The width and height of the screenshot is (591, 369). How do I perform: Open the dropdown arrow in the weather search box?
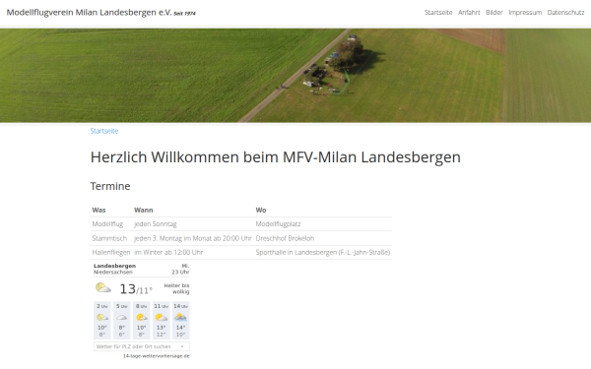pos(182,346)
